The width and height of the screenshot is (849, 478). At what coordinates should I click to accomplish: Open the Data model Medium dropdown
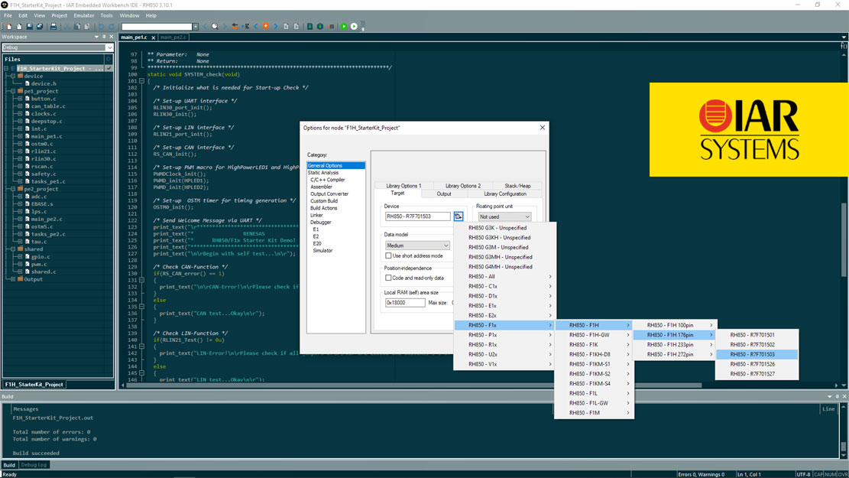coord(417,246)
